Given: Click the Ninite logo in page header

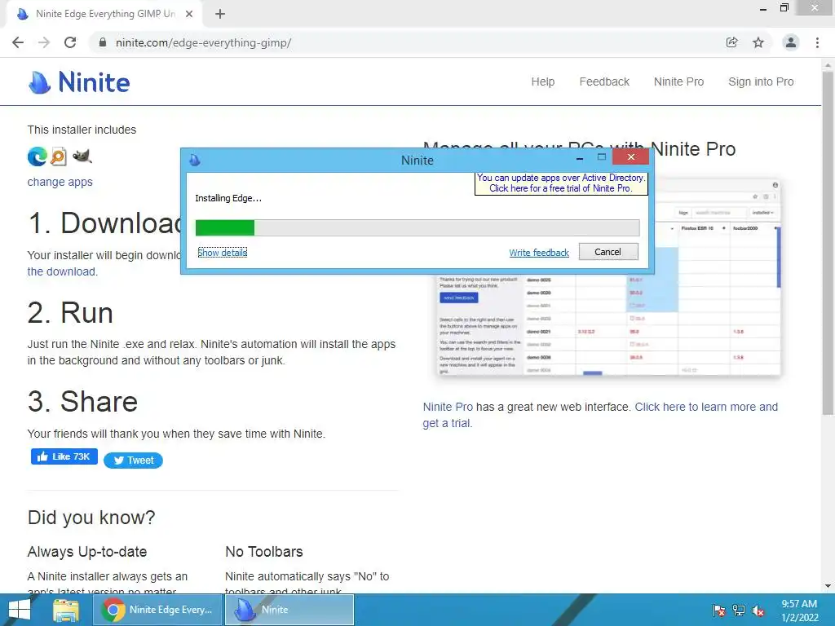Looking at the screenshot, I should [x=79, y=82].
